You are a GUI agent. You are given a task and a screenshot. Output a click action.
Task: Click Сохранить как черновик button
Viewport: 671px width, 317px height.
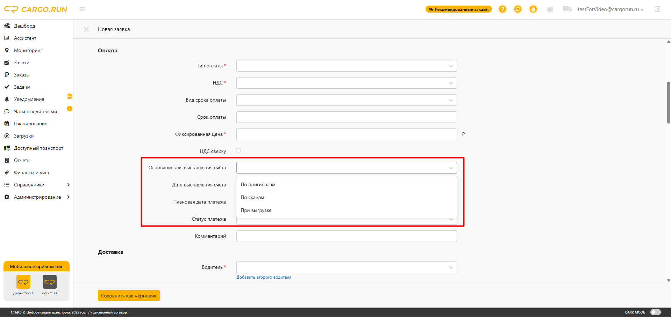tap(129, 296)
